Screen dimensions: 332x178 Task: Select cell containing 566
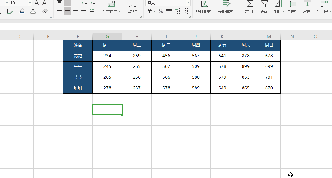tap(166, 77)
